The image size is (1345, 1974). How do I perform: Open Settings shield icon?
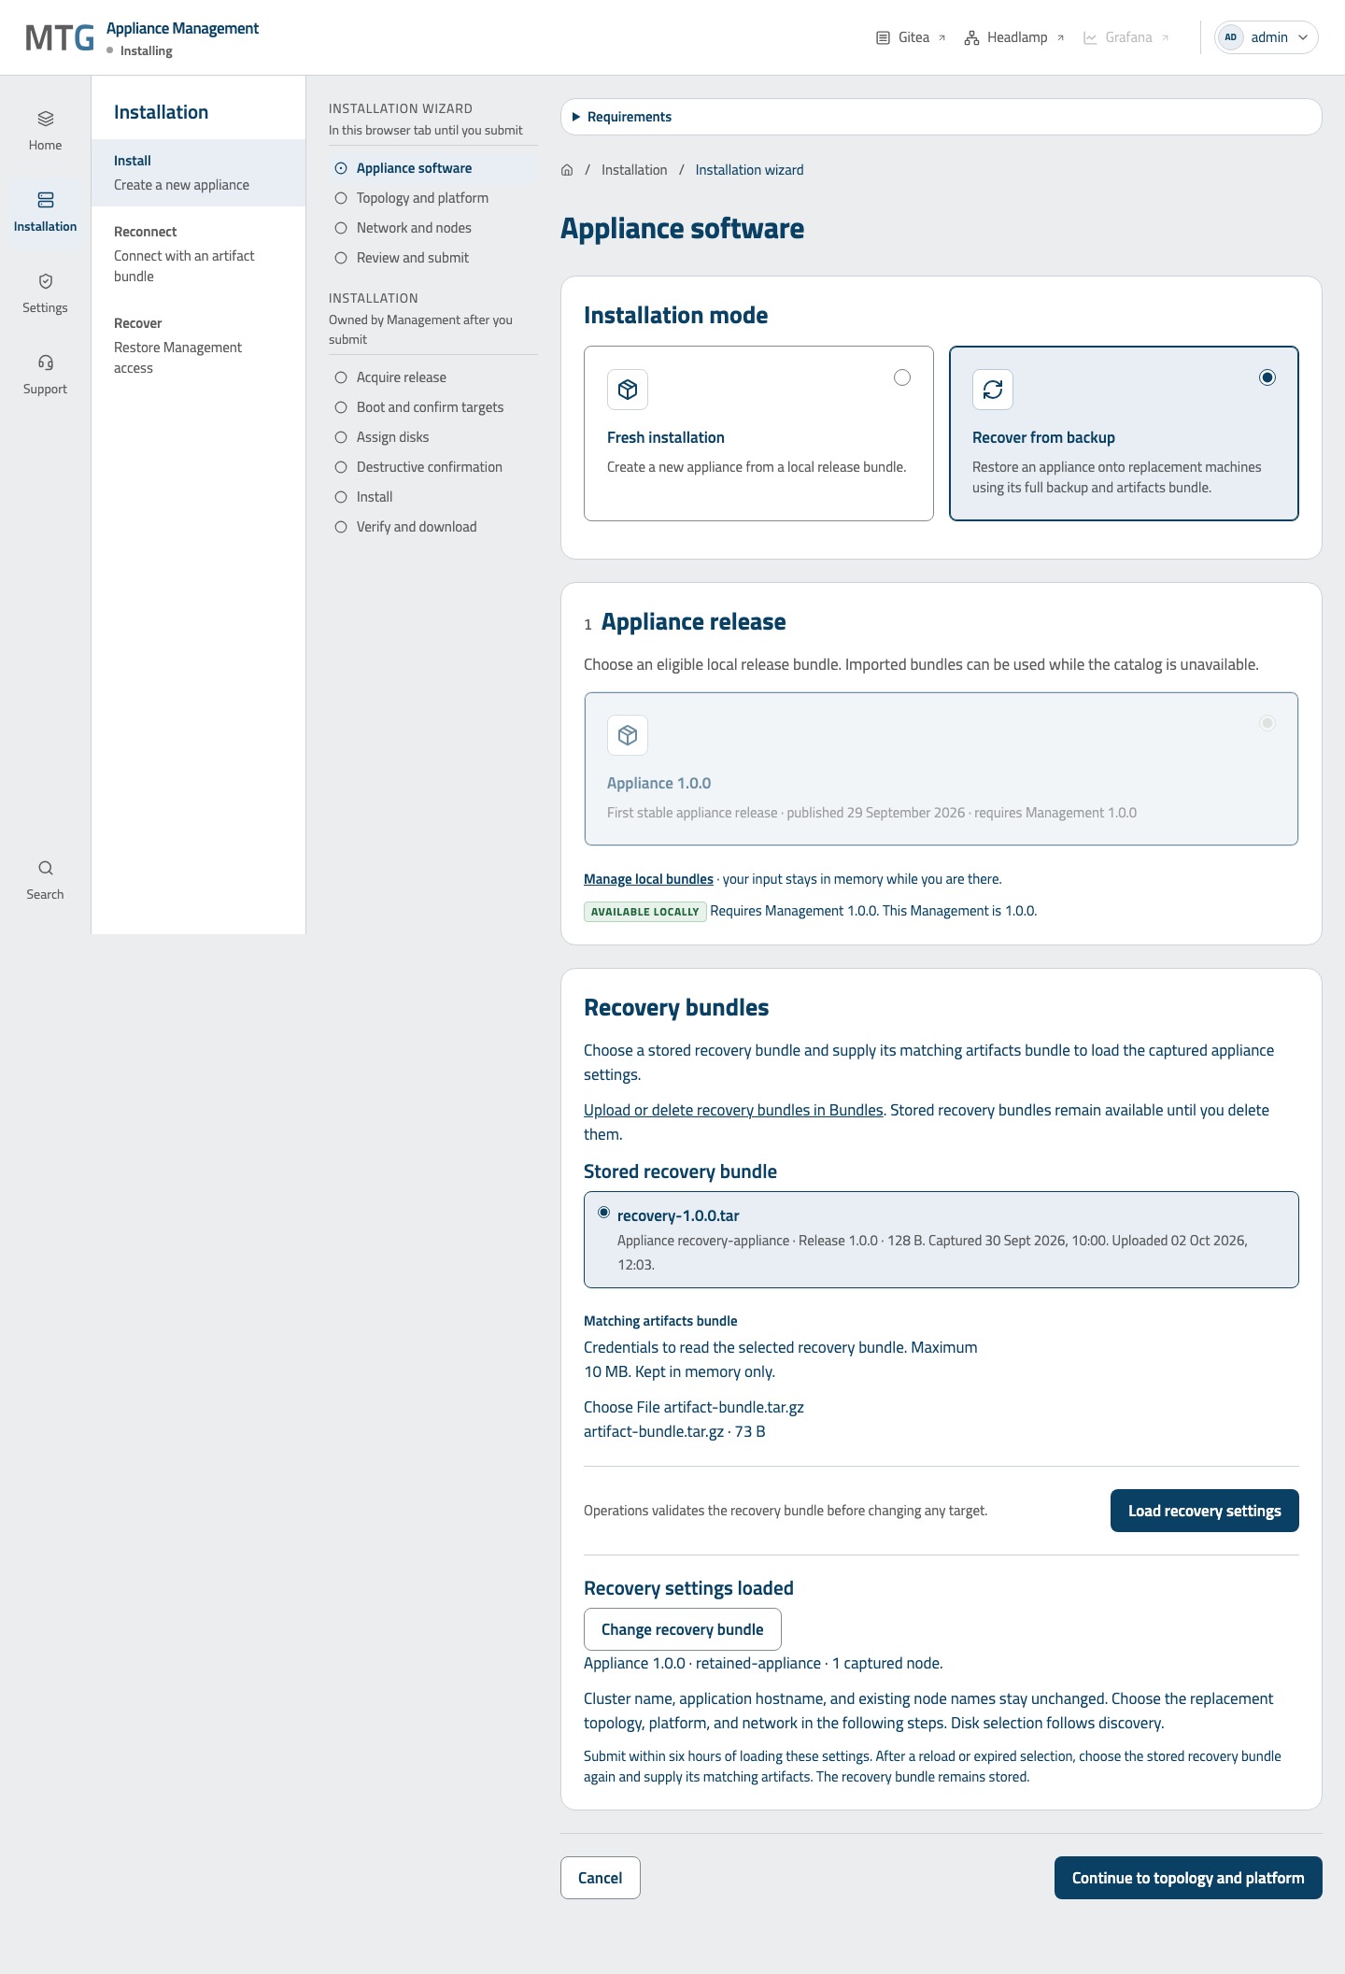click(45, 281)
